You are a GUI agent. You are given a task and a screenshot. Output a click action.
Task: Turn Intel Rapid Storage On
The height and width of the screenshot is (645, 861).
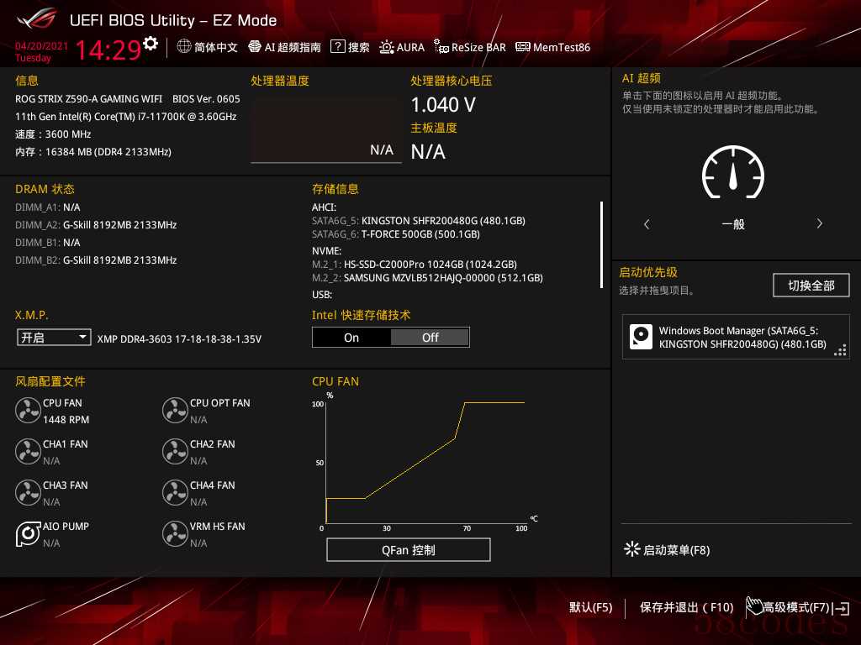[351, 338]
